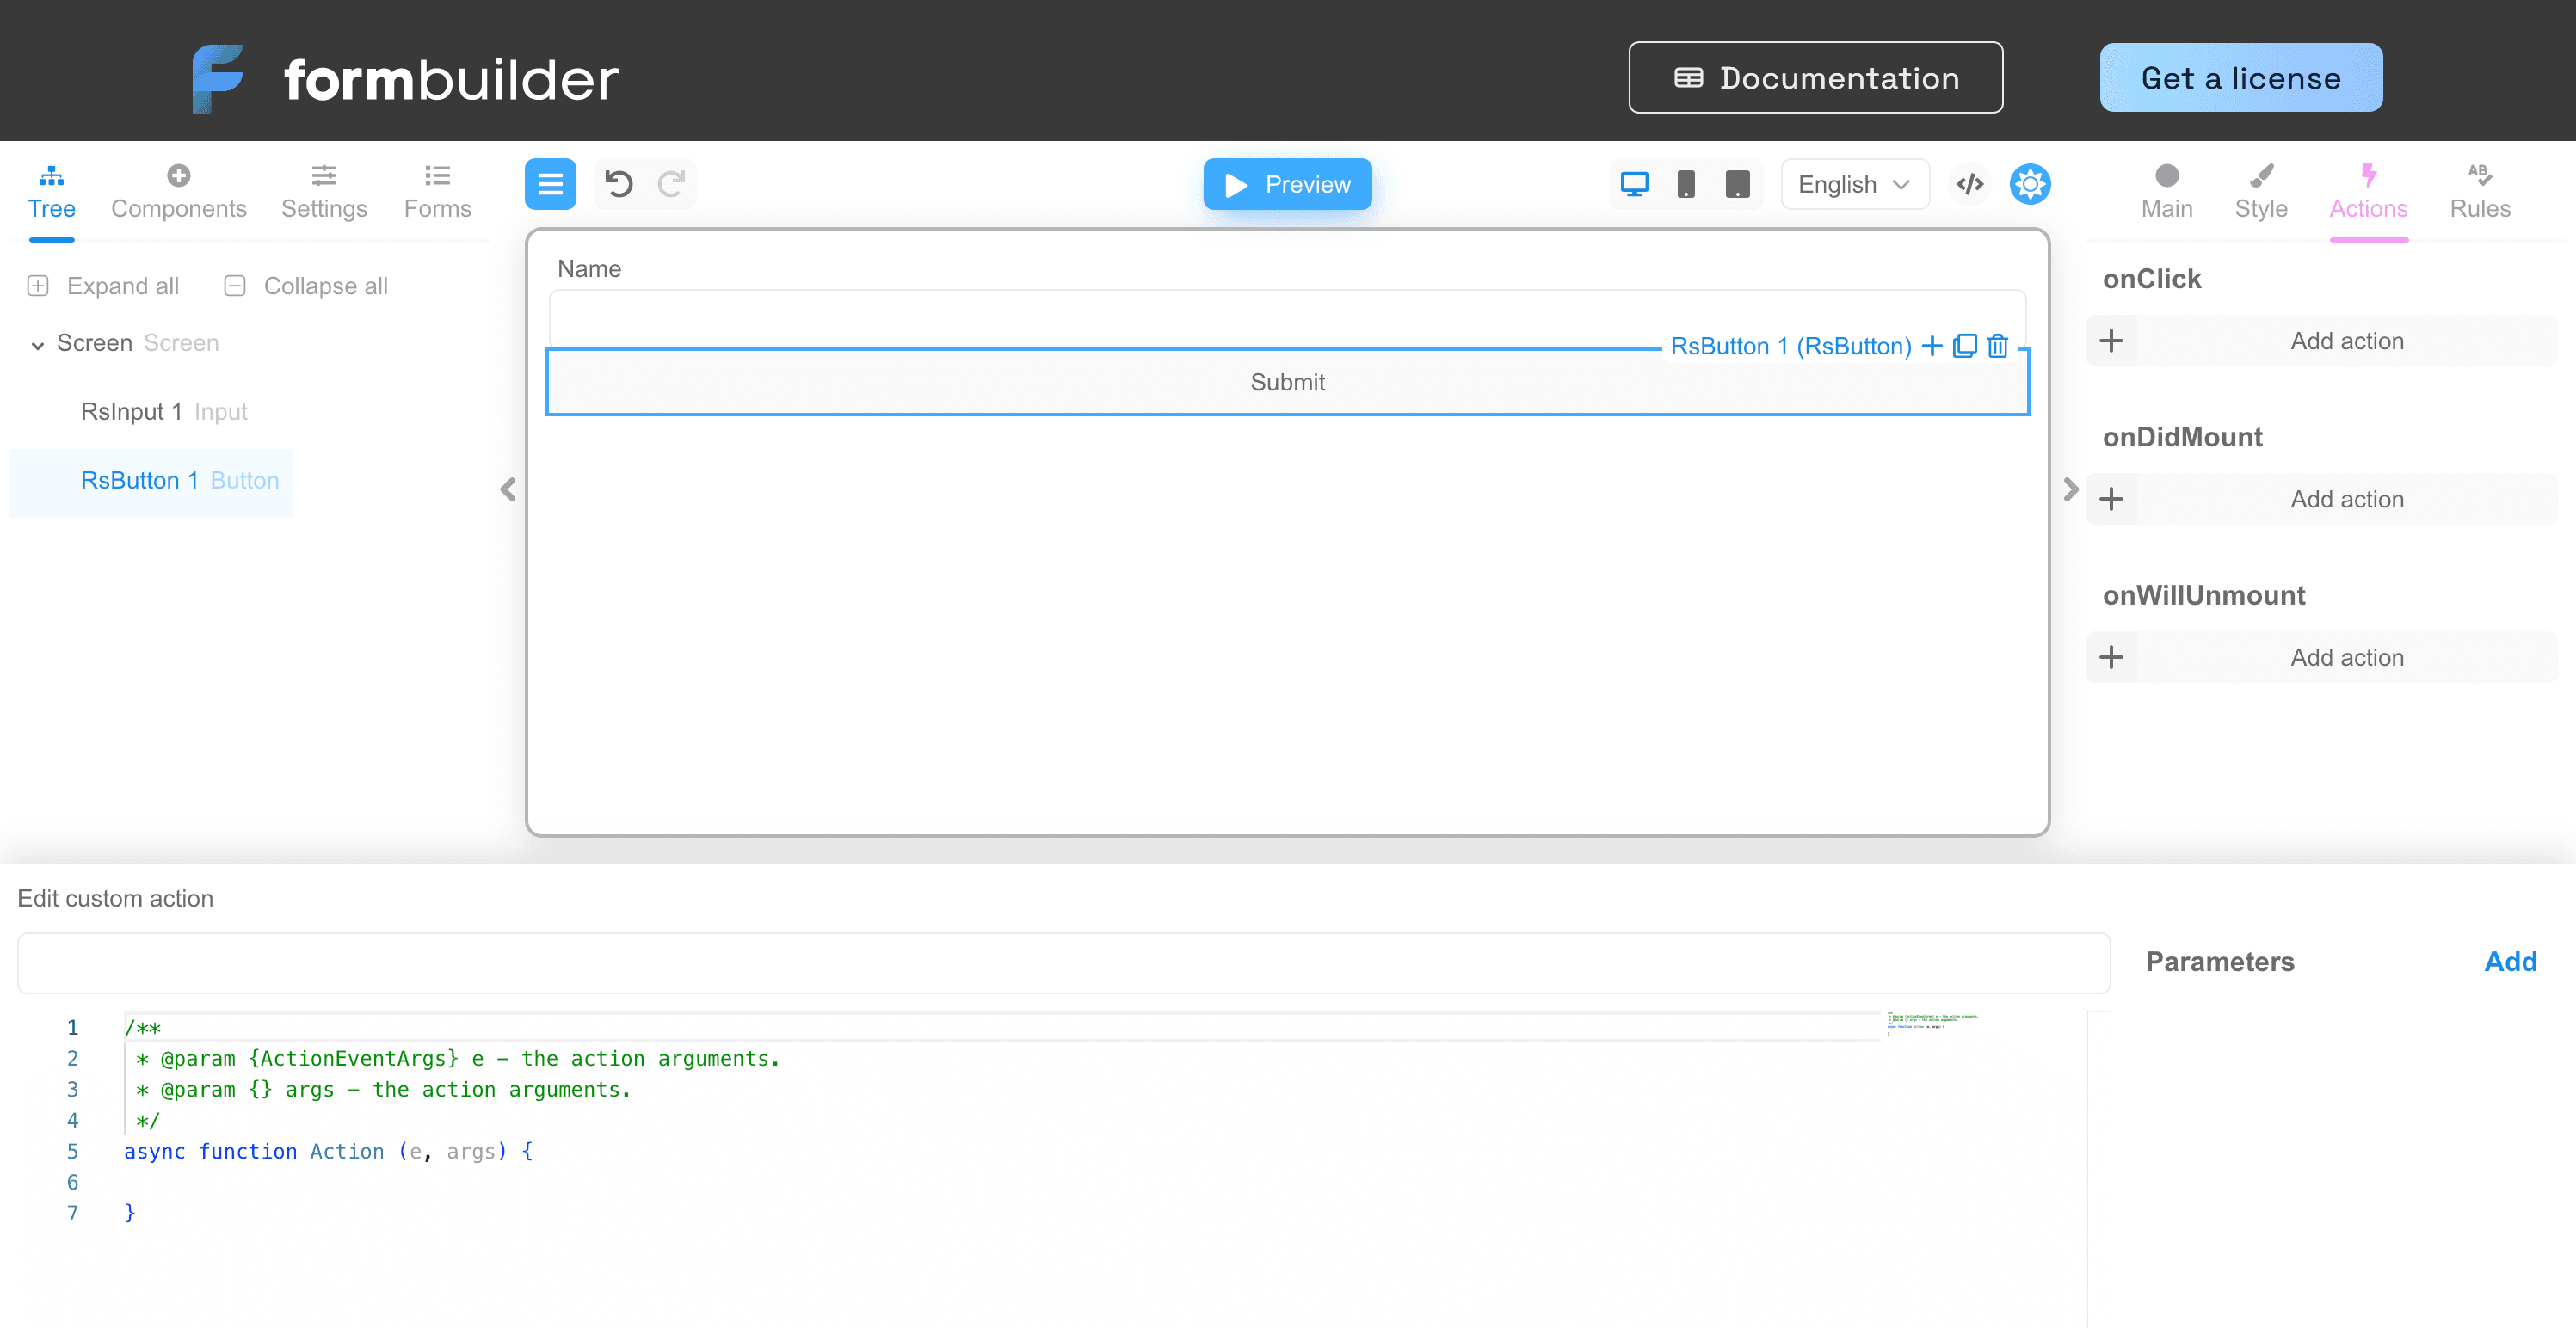The width and height of the screenshot is (2576, 1328).
Task: Toggle the blue hamburger menu button
Action: (x=550, y=184)
